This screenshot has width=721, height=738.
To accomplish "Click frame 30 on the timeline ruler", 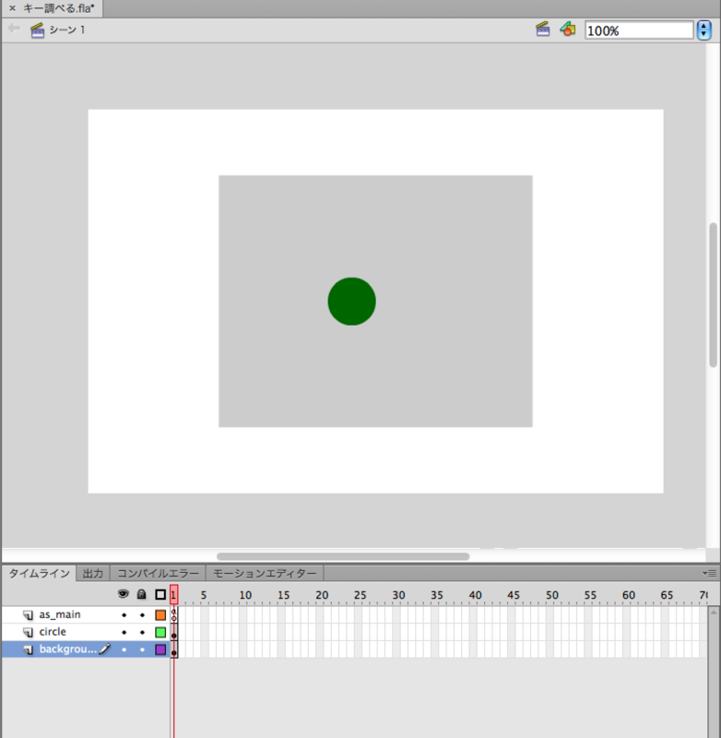I will pos(398,595).
